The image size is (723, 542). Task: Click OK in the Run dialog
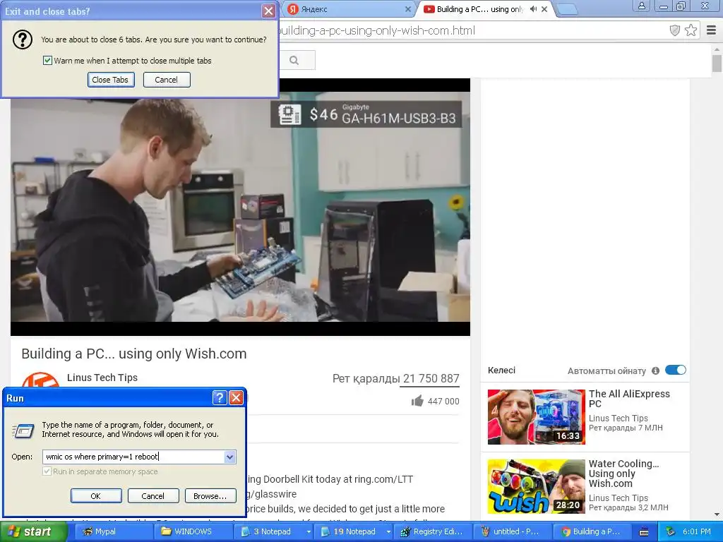click(96, 496)
